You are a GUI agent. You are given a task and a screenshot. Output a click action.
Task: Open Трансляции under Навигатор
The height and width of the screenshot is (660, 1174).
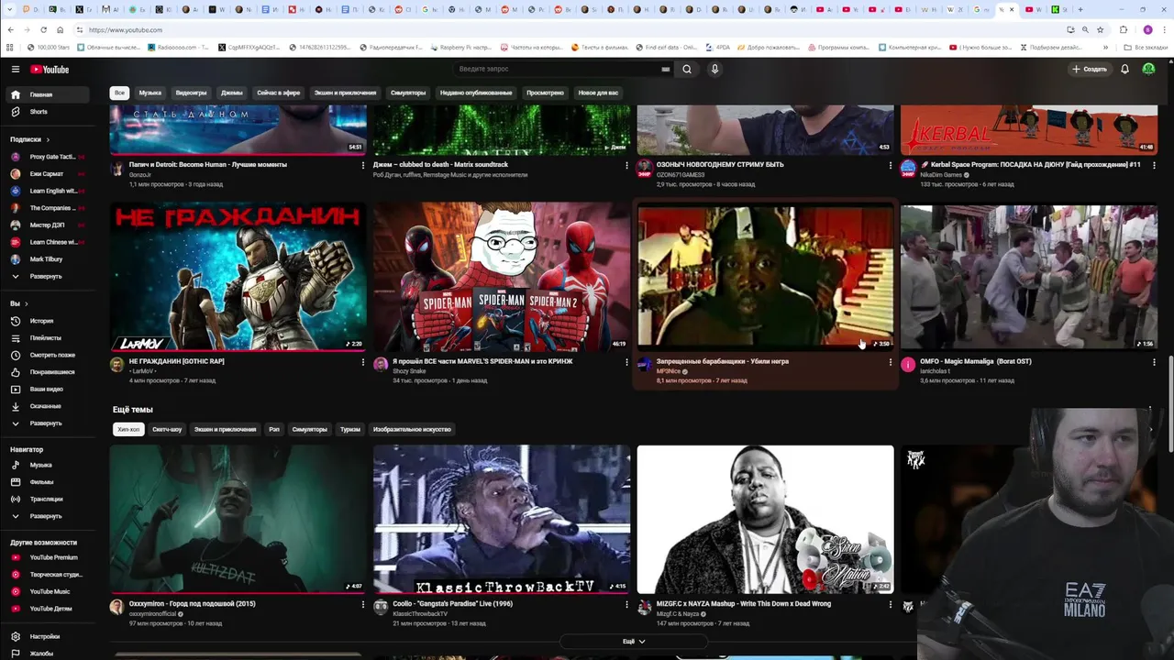(x=45, y=499)
